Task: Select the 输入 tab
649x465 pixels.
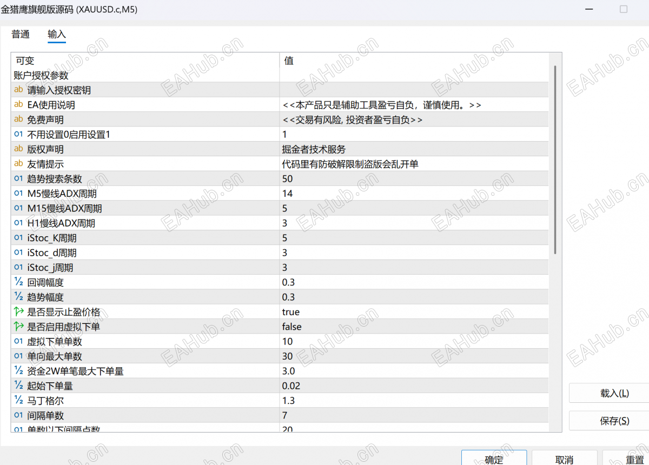Action: tap(57, 34)
